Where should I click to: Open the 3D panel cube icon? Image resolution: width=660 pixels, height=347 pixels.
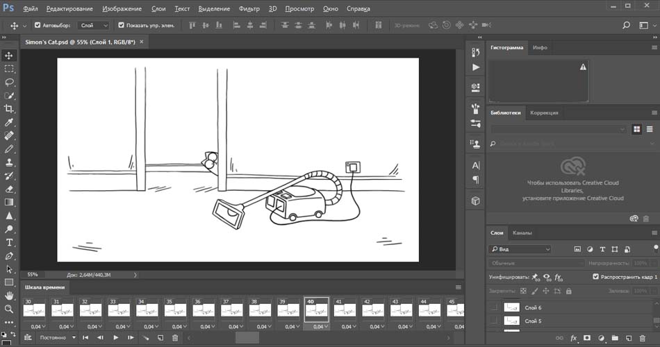[476, 201]
